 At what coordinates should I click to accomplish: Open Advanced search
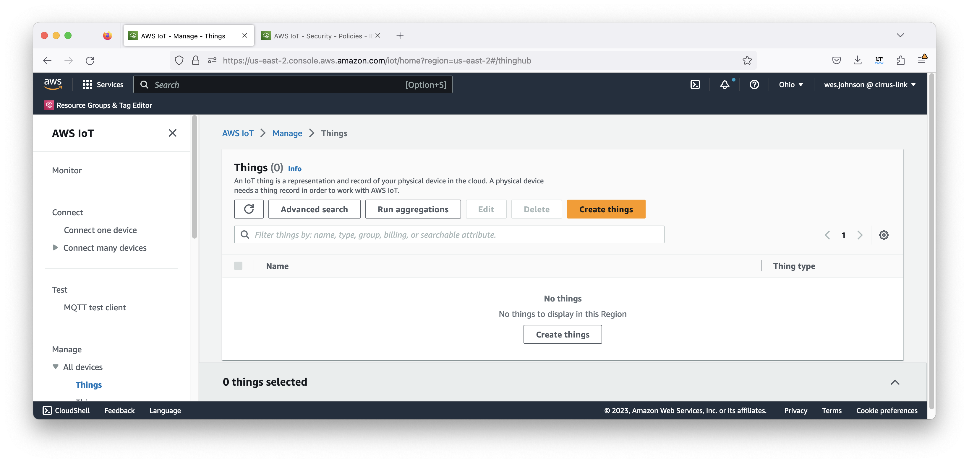tap(314, 209)
